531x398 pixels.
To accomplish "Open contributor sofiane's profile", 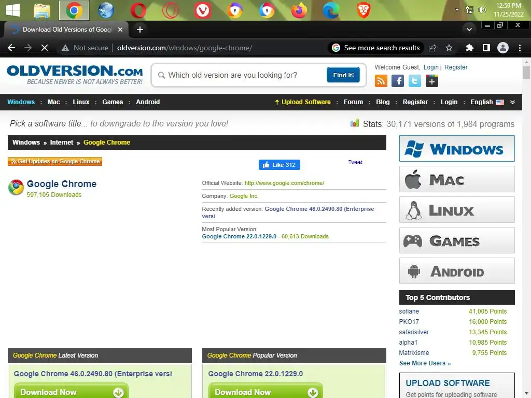I will (x=409, y=311).
